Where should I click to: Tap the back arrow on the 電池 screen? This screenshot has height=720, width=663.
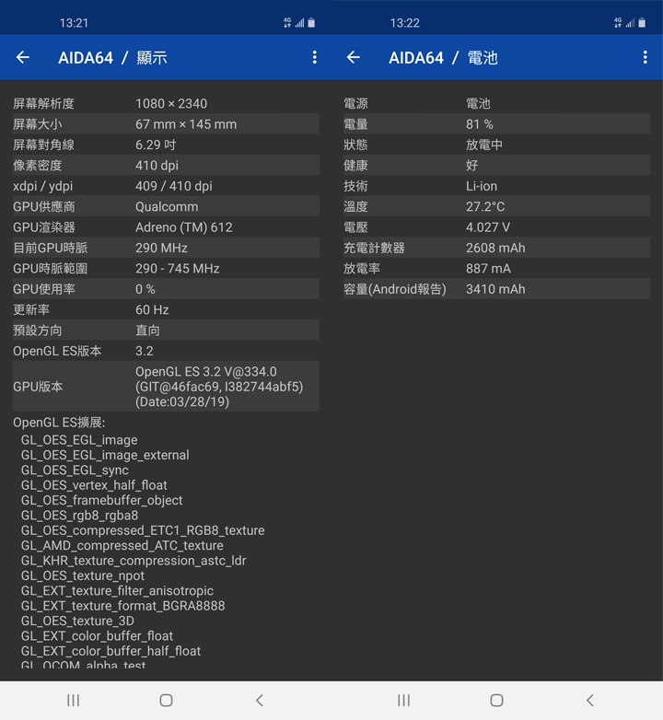[x=354, y=57]
